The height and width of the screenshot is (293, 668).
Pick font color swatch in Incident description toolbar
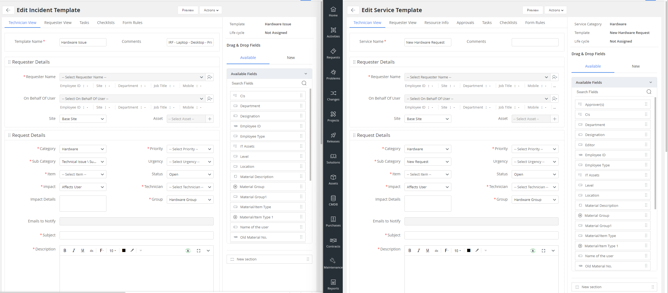click(x=124, y=251)
